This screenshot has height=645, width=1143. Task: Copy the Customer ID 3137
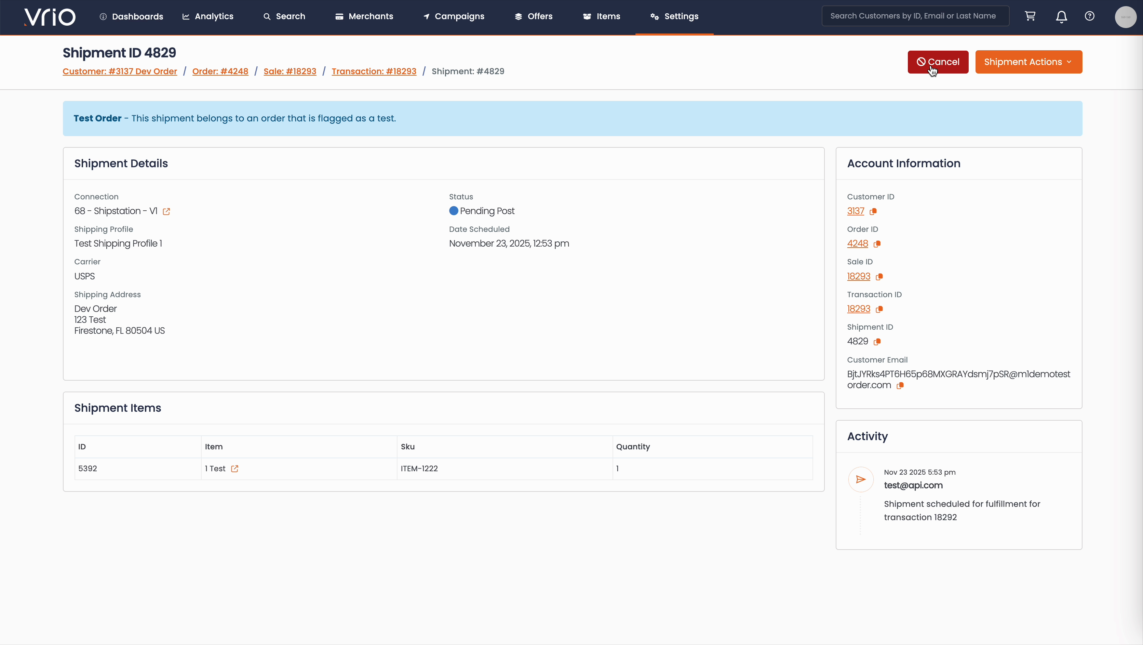(873, 211)
